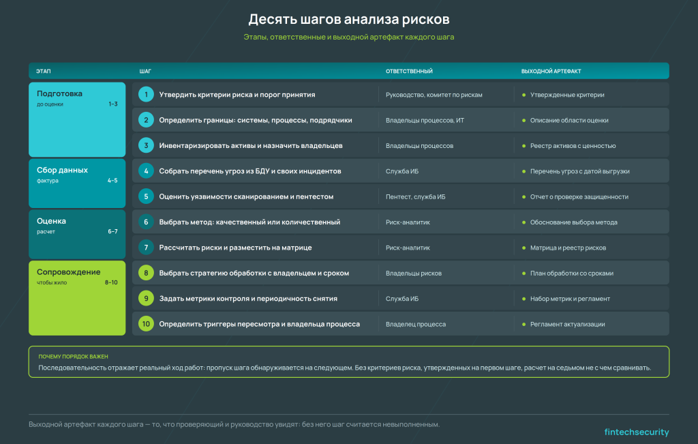
Task: Click responsible cell Пентест, служба ИБ
Action: (415, 197)
